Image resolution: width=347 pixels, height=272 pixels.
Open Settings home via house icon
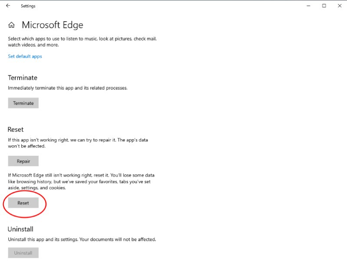[x=12, y=25]
